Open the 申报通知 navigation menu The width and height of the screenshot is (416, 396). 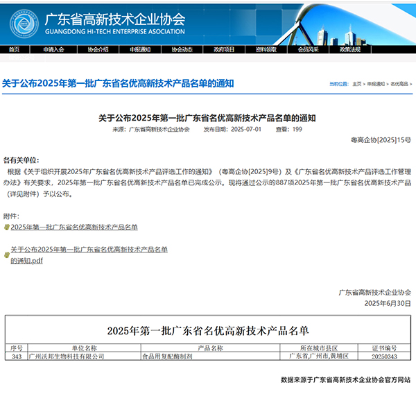[140, 49]
